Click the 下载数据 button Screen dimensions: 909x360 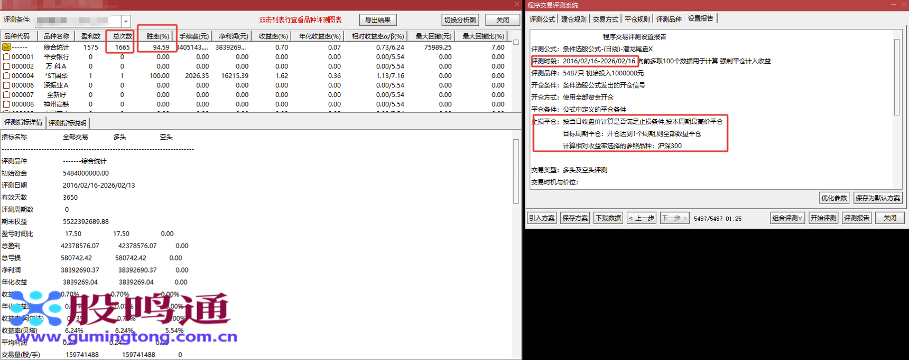click(608, 218)
